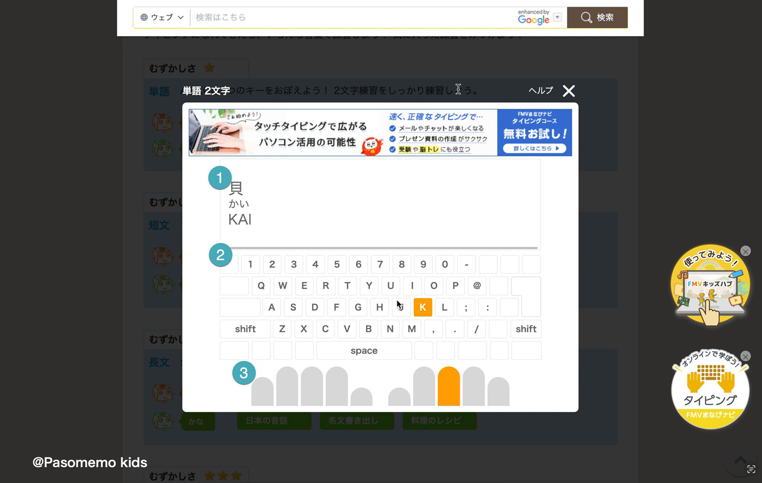Click the number 0 key

pyautogui.click(x=445, y=264)
